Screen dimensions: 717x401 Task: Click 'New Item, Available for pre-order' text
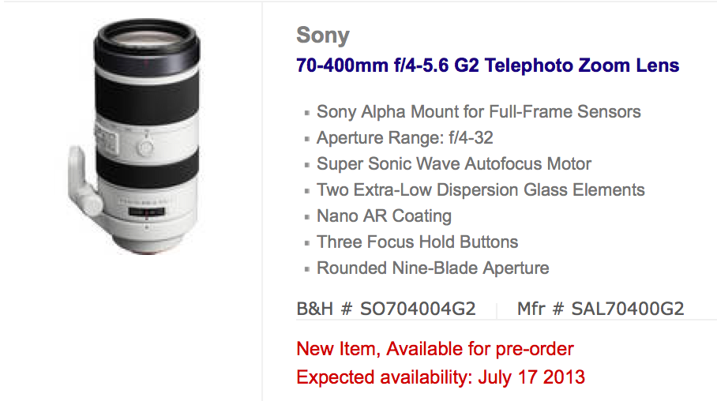tap(435, 349)
